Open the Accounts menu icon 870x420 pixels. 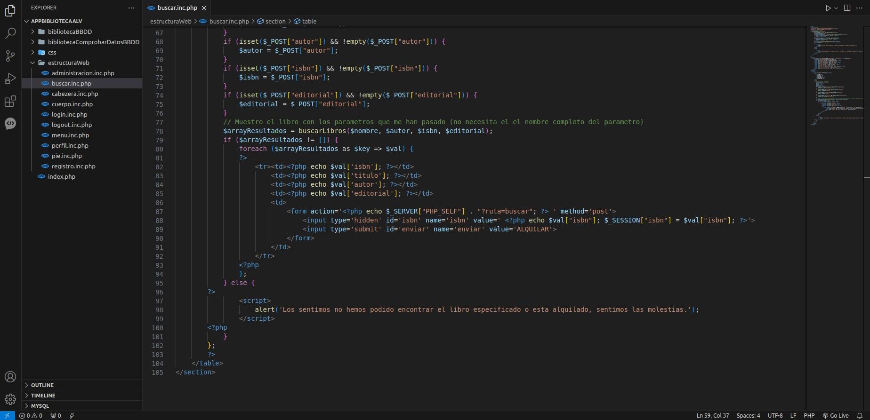coord(10,377)
